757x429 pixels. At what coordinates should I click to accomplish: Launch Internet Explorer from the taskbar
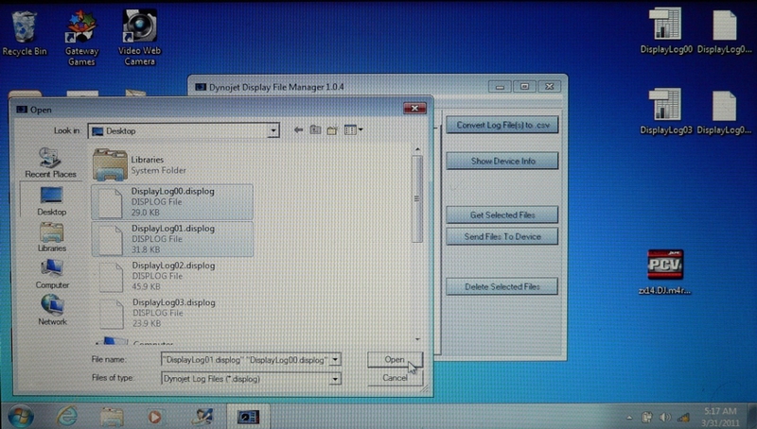[x=67, y=415]
